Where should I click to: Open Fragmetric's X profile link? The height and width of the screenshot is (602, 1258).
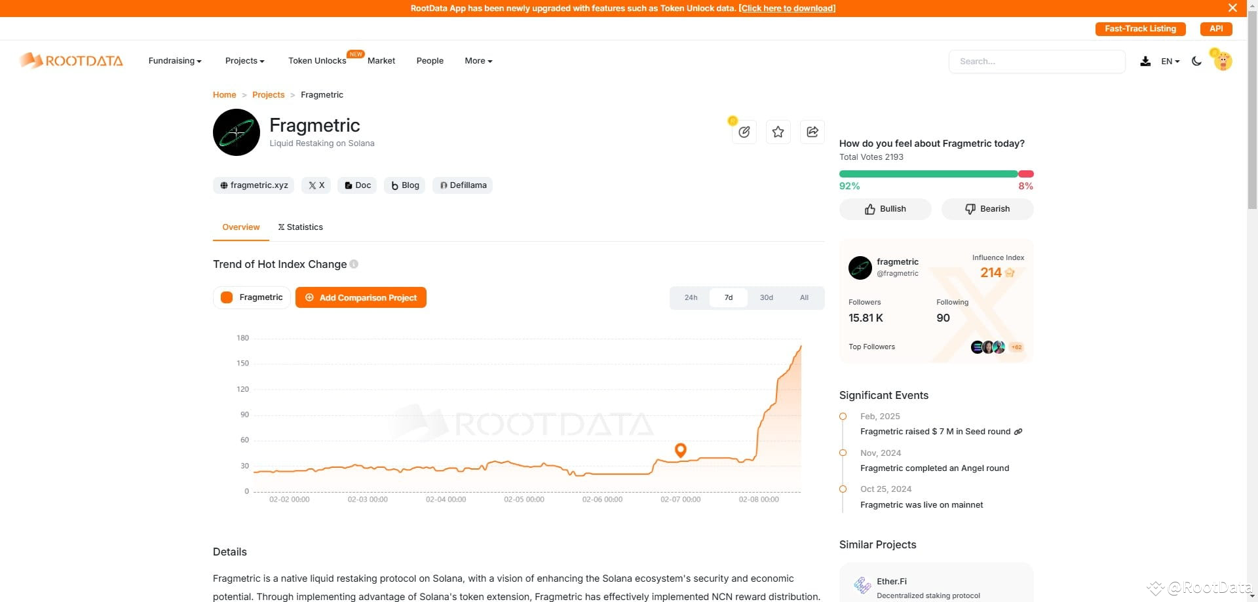point(316,185)
